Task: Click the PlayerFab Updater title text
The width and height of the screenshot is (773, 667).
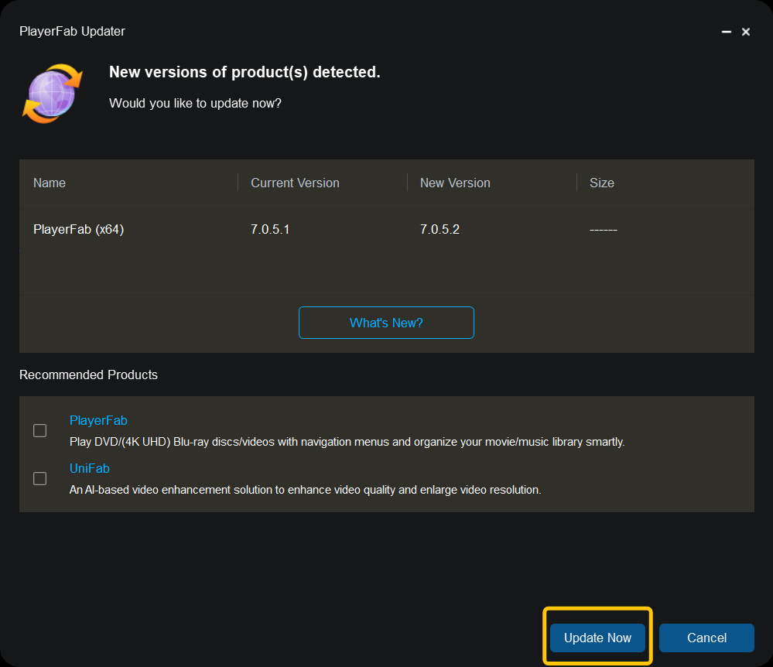Action: coord(72,31)
